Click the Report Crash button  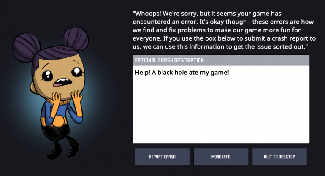tap(162, 157)
